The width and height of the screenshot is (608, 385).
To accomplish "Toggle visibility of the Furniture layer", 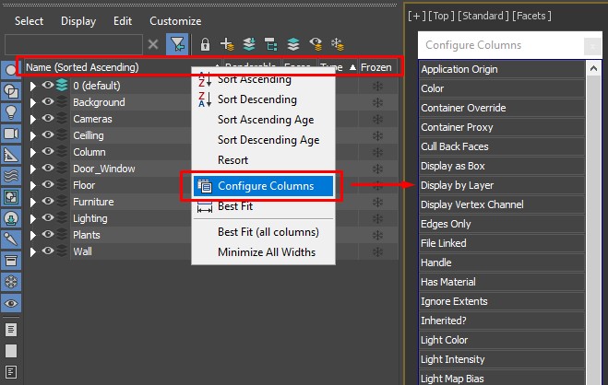I will coord(48,202).
